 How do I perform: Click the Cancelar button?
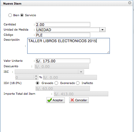[x=79, y=100]
